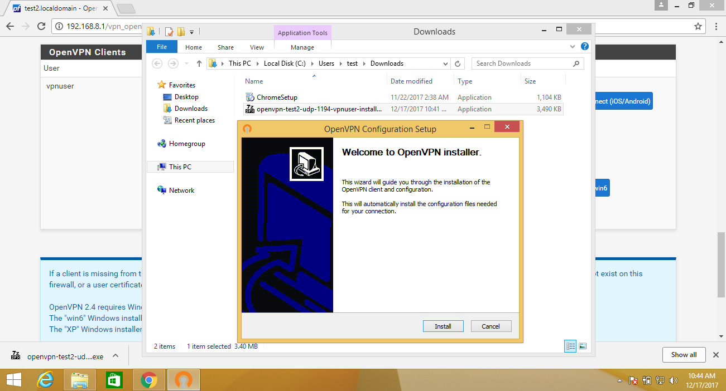Switch to Chrome on the taskbar
Screen dimensions: 726x391
click(x=148, y=380)
